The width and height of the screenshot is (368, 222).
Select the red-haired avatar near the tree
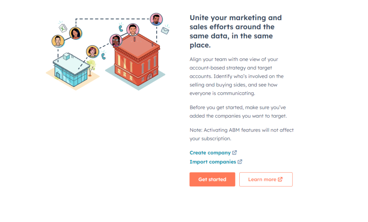pos(92,52)
